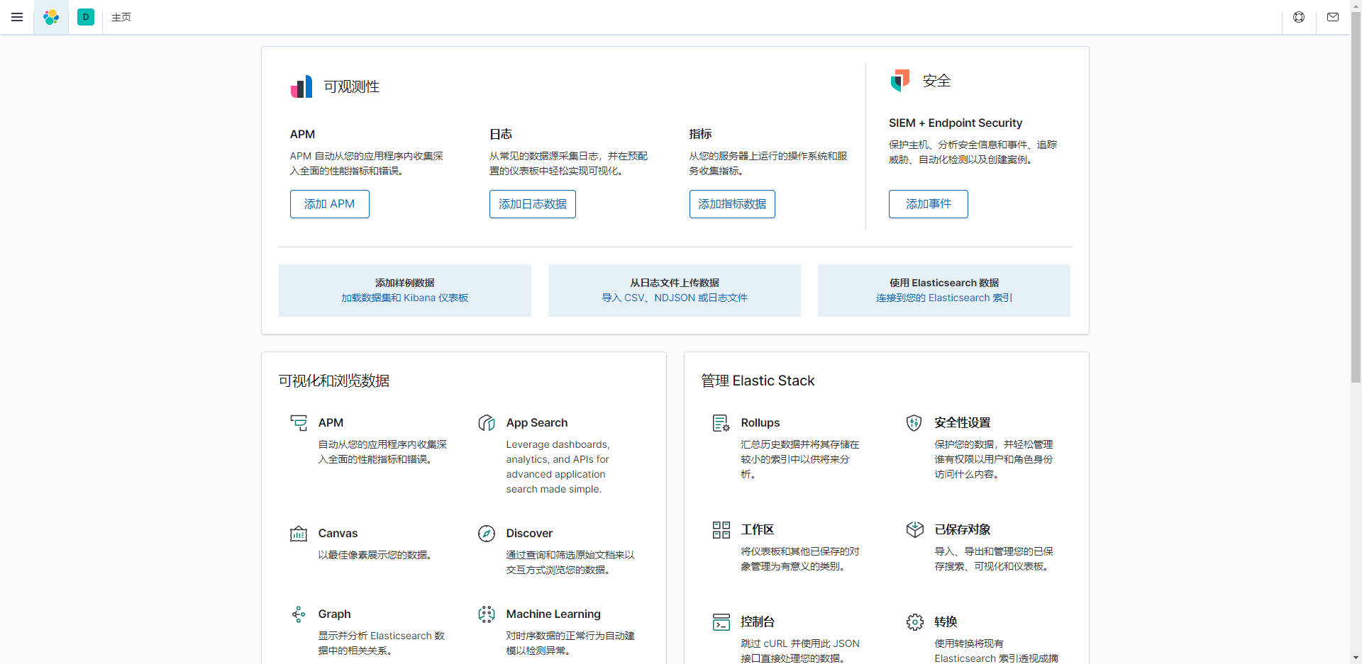
Task: Click the Canvas icon
Action: (299, 534)
